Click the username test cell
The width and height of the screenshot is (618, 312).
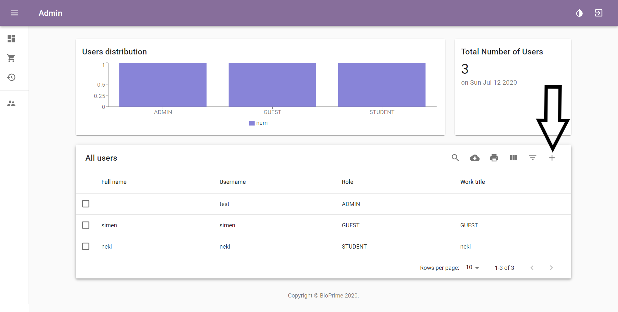[x=224, y=204]
